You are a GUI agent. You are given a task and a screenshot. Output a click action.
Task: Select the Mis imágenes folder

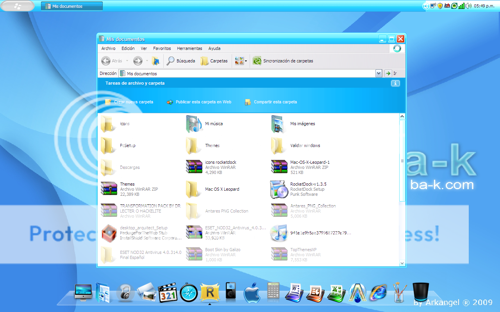tap(293, 124)
